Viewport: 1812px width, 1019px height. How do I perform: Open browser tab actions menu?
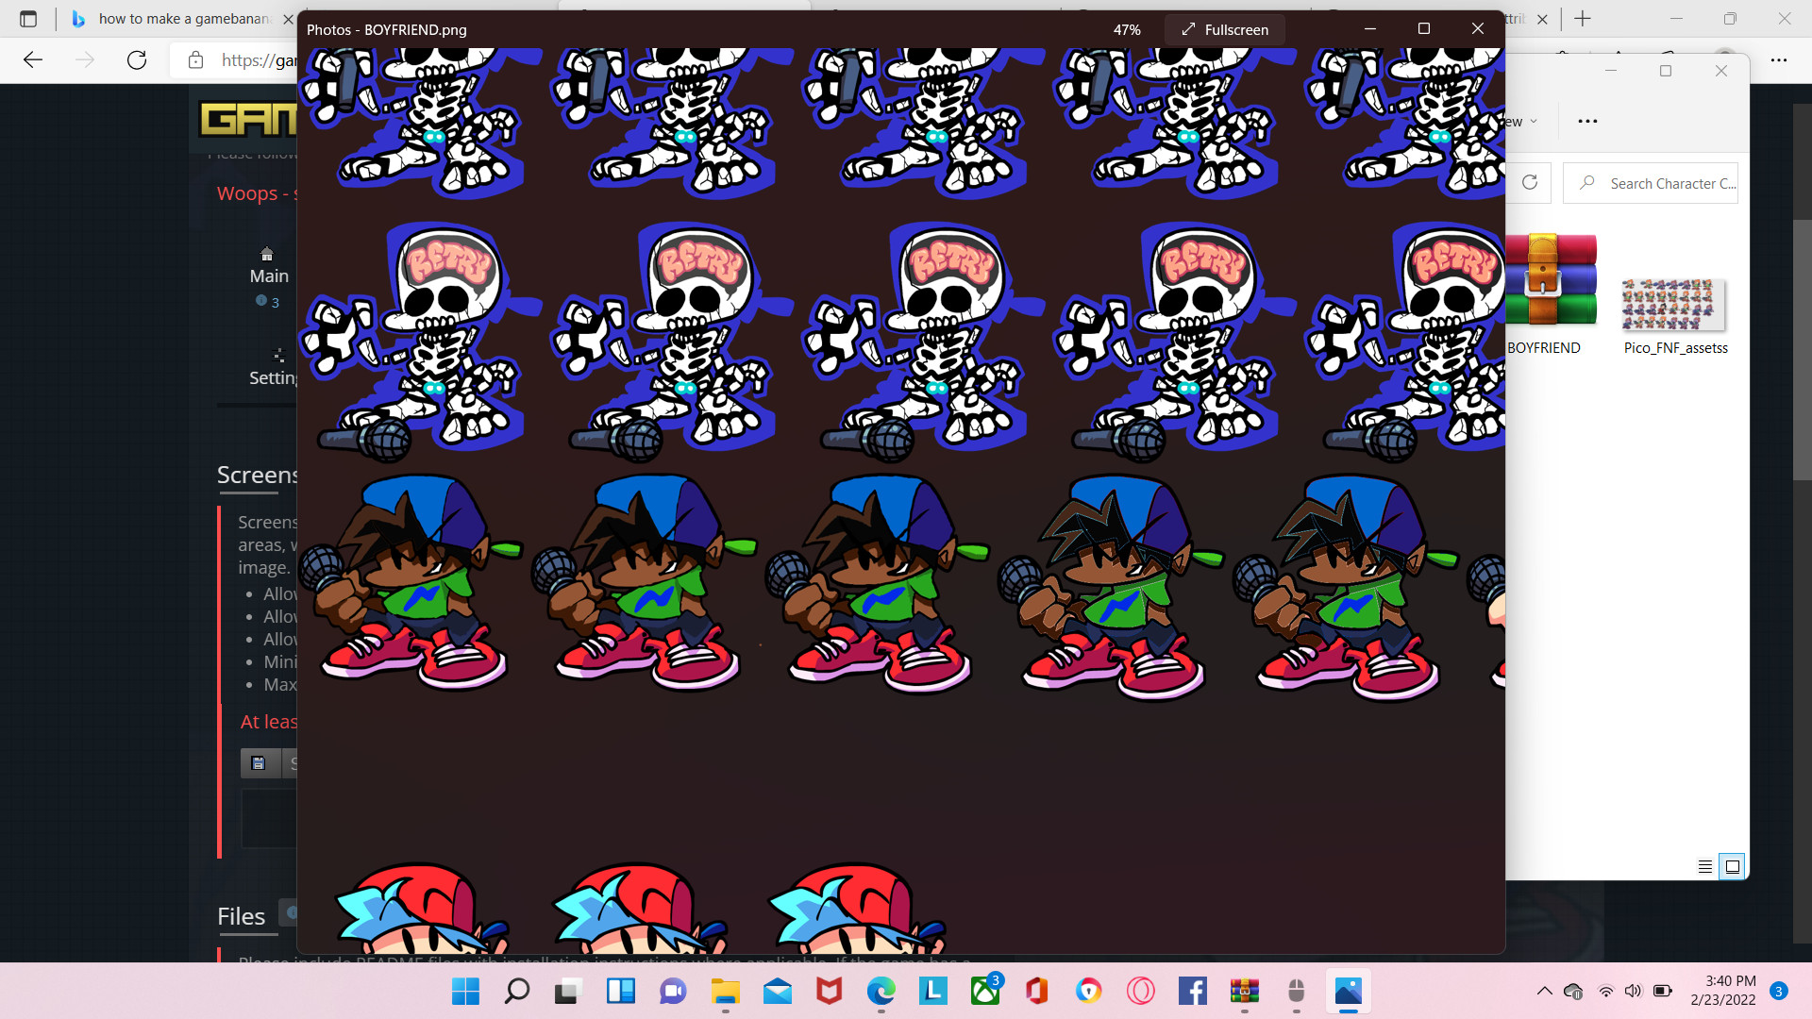click(28, 18)
